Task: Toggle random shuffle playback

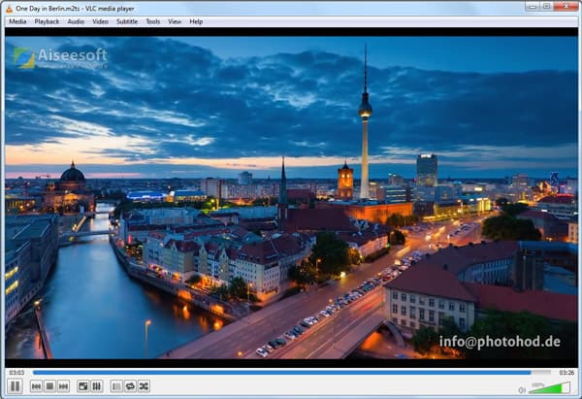Action: [x=144, y=386]
